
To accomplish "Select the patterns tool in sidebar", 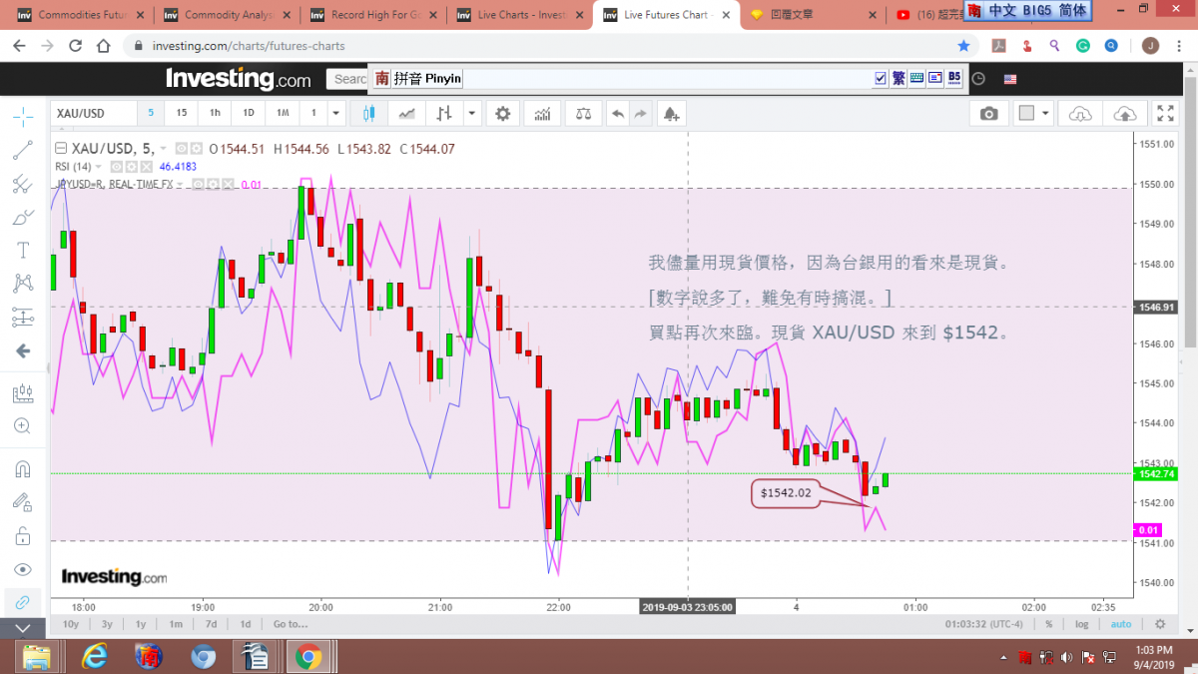I will pyautogui.click(x=22, y=284).
